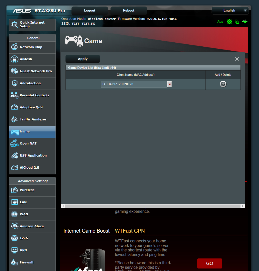Click the Wireless signal icon
The height and width of the screenshot is (271, 259).
(x=14, y=190)
